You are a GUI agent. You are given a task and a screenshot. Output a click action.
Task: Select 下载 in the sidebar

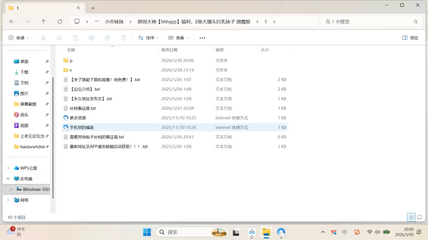25,72
